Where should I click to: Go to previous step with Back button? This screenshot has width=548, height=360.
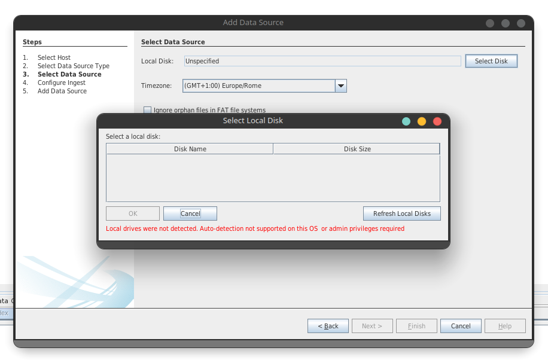(x=328, y=326)
